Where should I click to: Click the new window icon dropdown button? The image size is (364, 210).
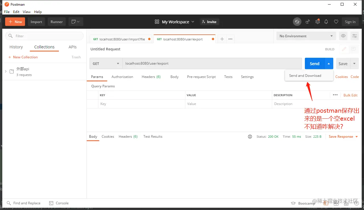click(x=76, y=22)
